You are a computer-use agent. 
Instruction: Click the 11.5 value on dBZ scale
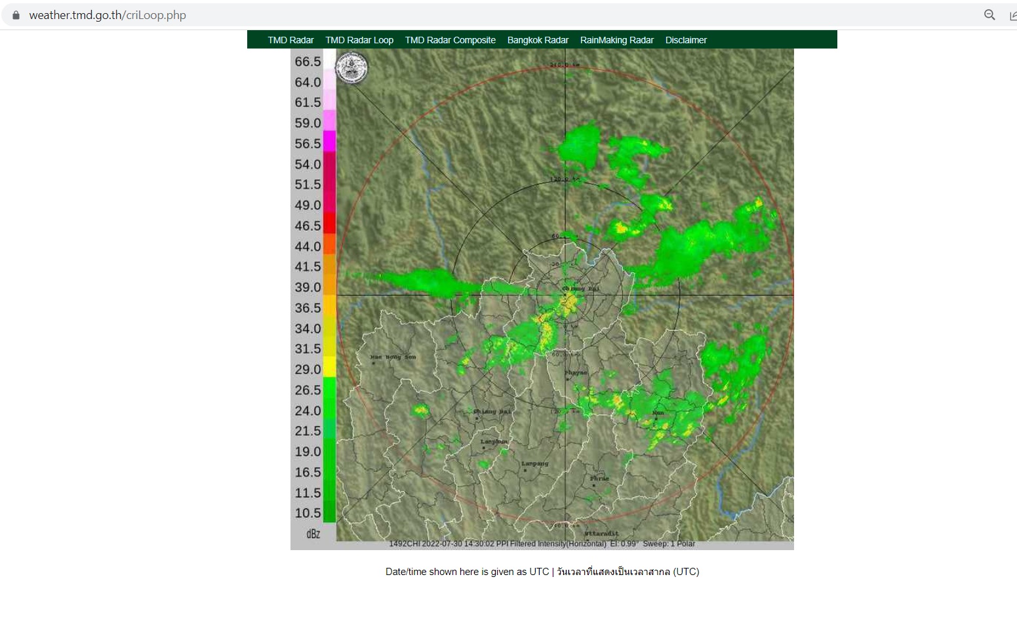tap(308, 492)
